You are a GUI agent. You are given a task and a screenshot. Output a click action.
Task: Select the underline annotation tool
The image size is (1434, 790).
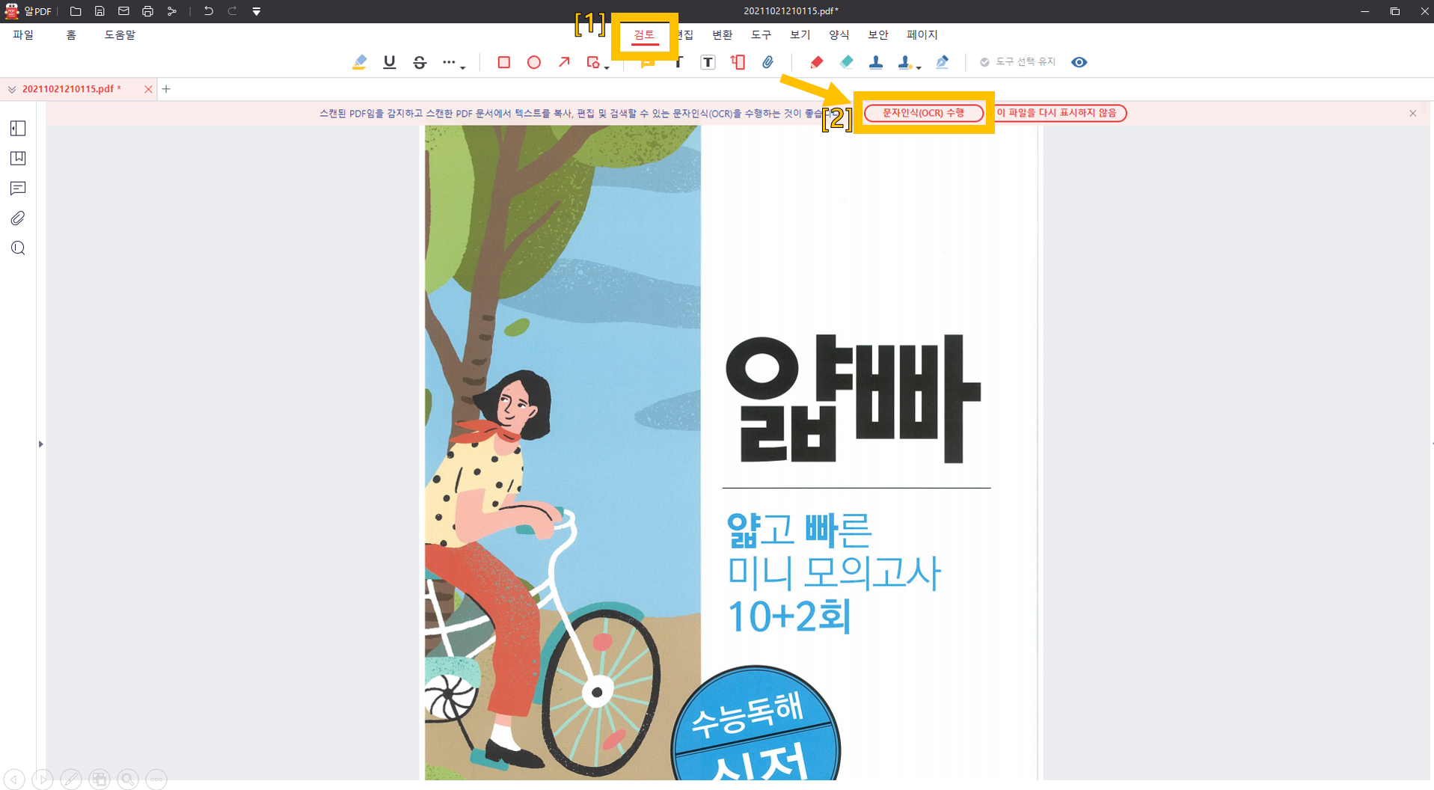point(390,62)
